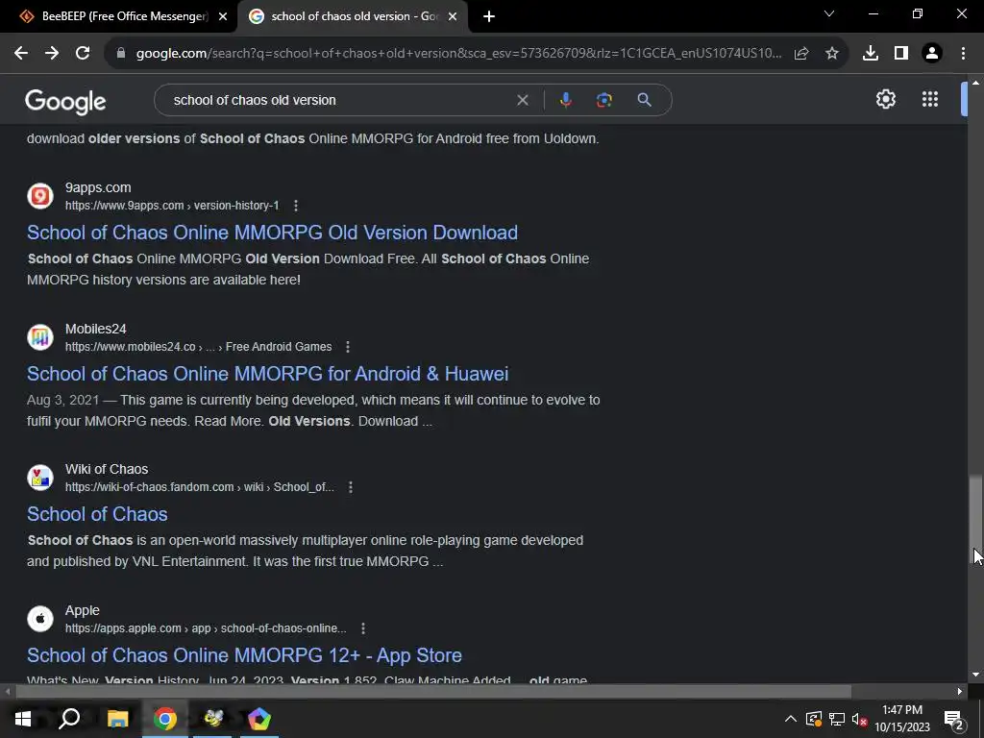Reload the Google search page
This screenshot has height=738, width=984.
83,54
